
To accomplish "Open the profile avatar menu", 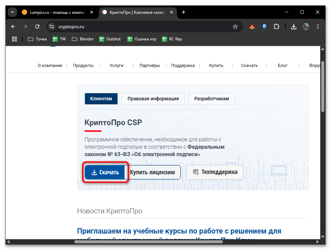I will [306, 27].
